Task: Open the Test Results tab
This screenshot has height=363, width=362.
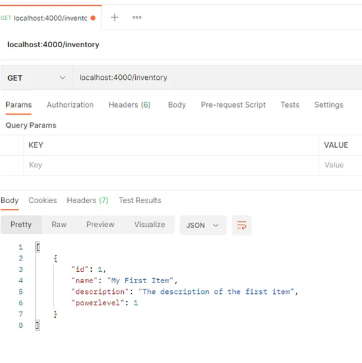Action: (140, 200)
